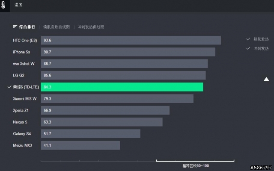Click the iPhone 5s label
The width and height of the screenshot is (274, 171).
pyautogui.click(x=21, y=52)
